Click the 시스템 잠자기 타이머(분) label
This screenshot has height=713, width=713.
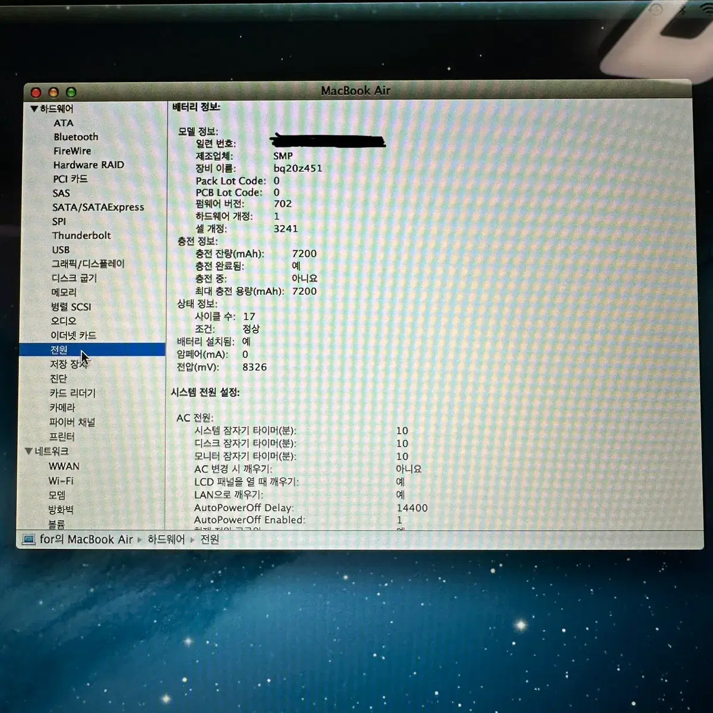245,431
